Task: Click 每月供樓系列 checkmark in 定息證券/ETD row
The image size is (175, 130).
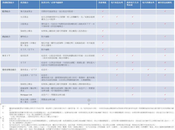Action: tap(148, 75)
